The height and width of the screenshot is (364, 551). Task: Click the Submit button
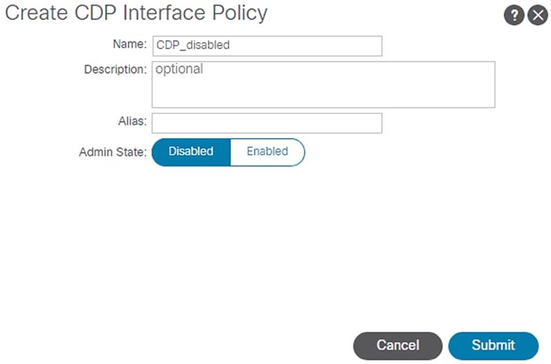click(493, 345)
